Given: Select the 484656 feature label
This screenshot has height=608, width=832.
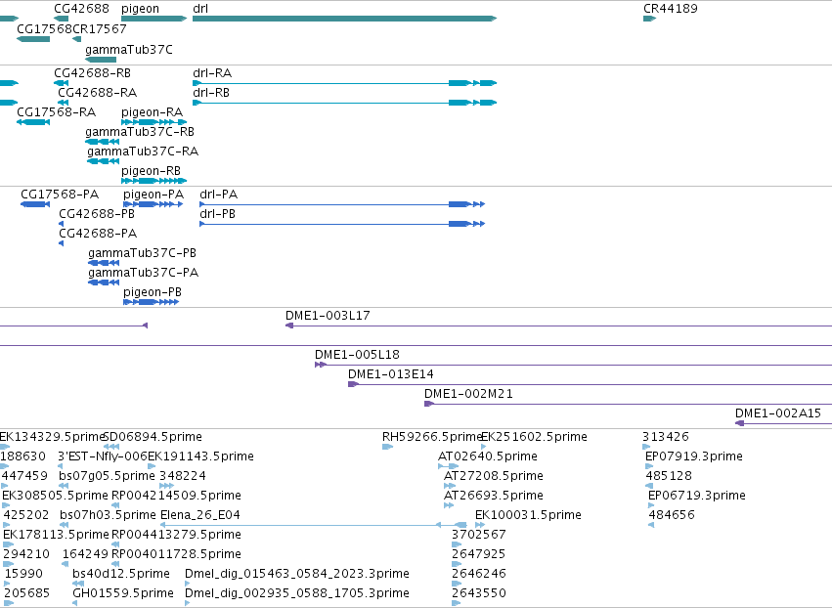Looking at the screenshot, I should pos(672,516).
